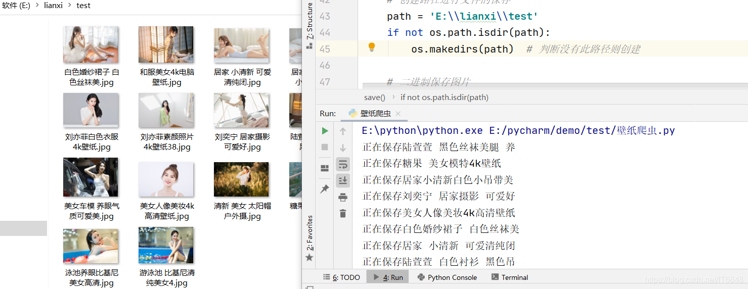The height and width of the screenshot is (289, 748).
Task: Click the Stop process square icon
Action: pyautogui.click(x=325, y=147)
